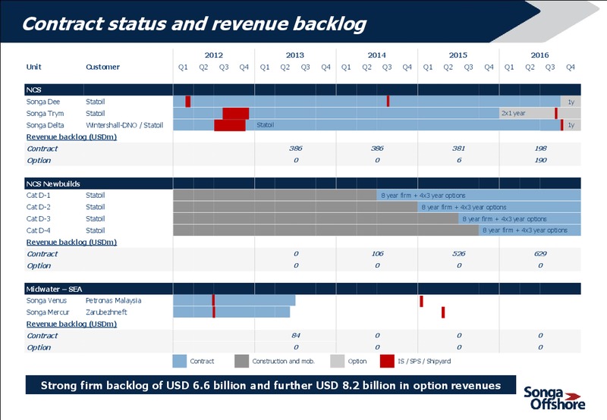Click Newbuilds contract value 106 for 2014

click(377, 254)
